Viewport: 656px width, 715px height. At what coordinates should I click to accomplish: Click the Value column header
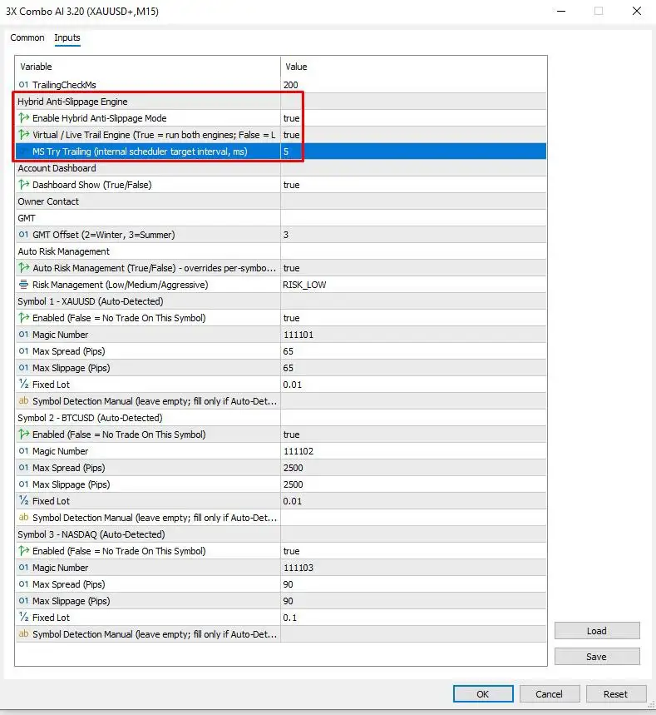414,67
